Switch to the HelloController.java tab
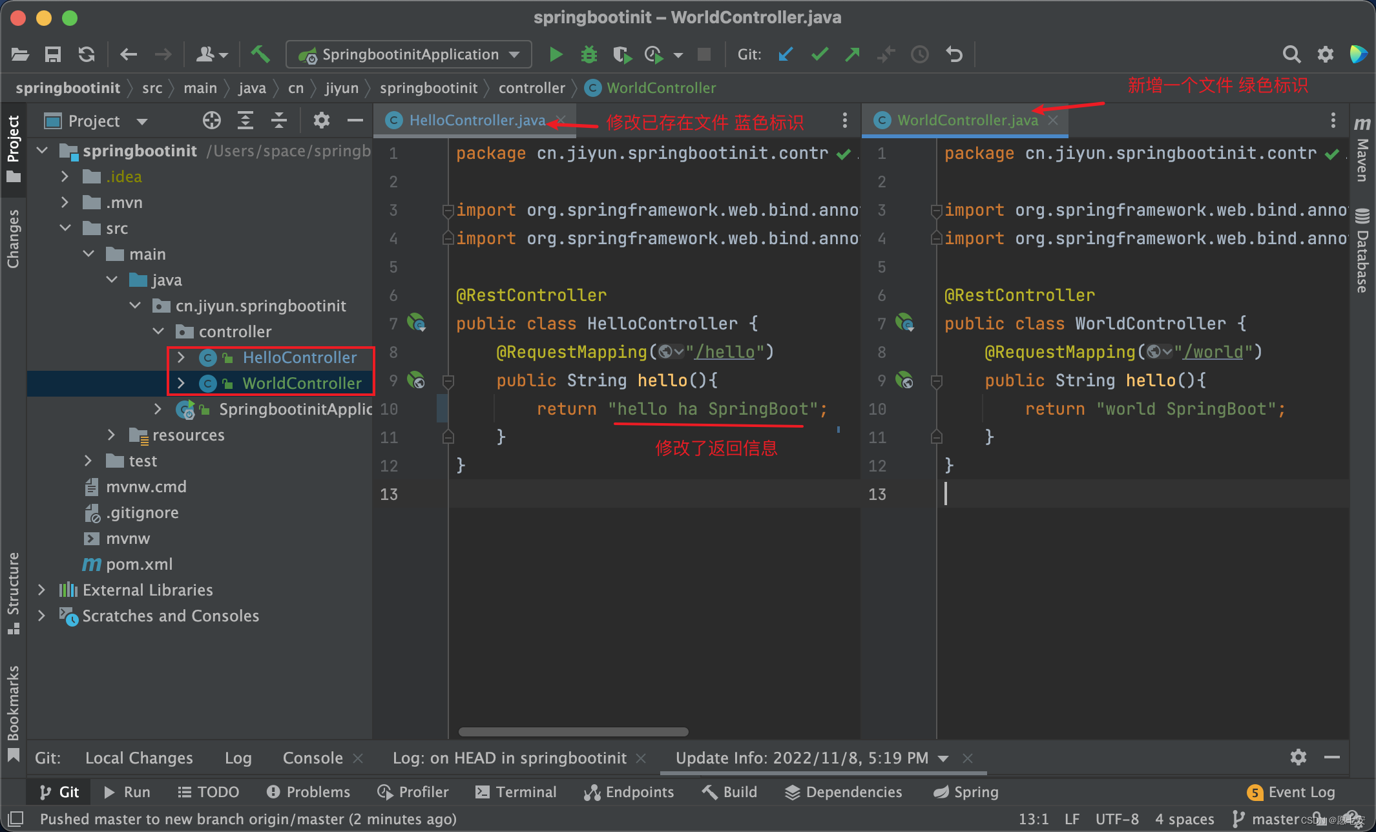The image size is (1376, 832). 476,120
